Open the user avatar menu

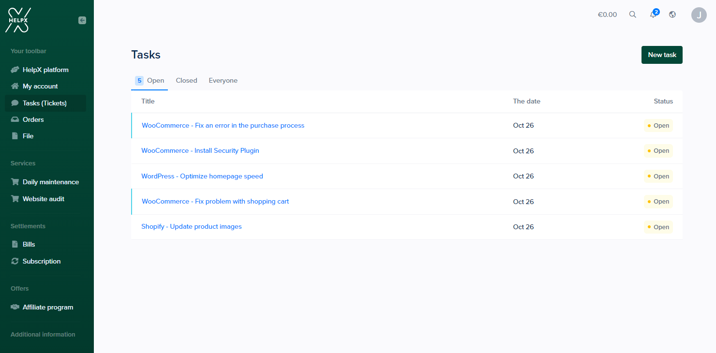(699, 15)
